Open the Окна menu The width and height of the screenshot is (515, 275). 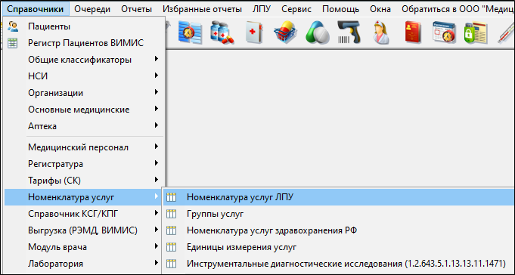pyautogui.click(x=380, y=9)
